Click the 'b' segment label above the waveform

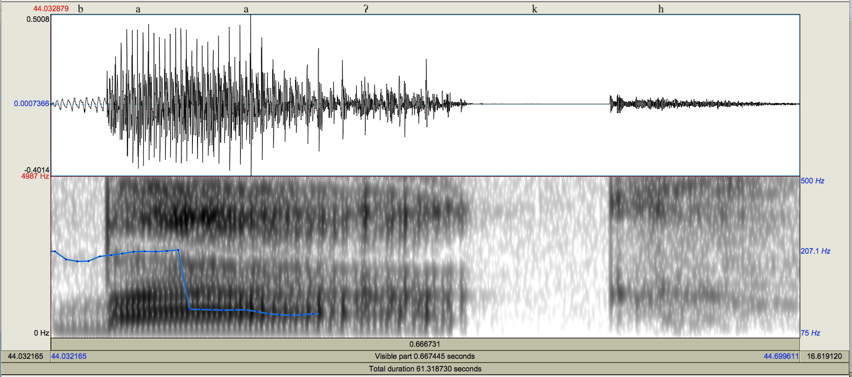[81, 9]
